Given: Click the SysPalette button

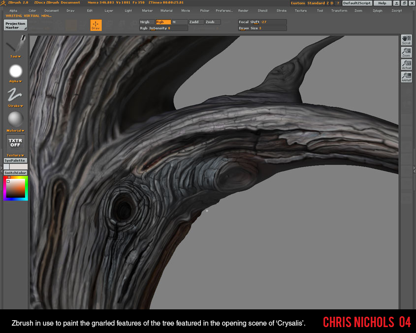Looking at the screenshot, I should tap(15, 161).
